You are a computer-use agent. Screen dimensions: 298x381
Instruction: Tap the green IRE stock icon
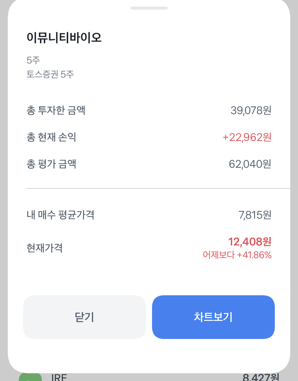coord(30,377)
